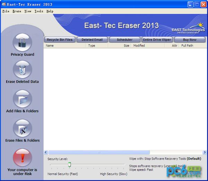Click the Wipe speed: Fast text
208x181 pixels.
(x=141, y=170)
